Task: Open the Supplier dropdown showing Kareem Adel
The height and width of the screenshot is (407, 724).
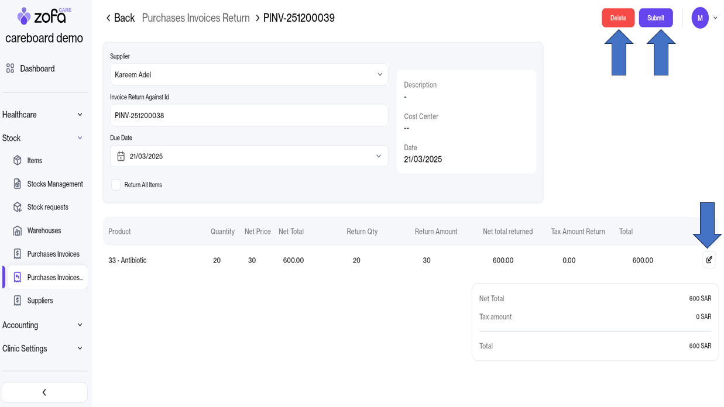Action: tap(249, 74)
